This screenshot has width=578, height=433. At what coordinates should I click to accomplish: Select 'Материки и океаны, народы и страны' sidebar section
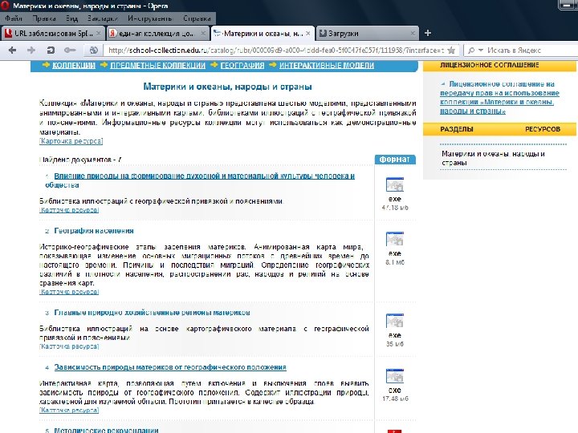click(x=493, y=158)
